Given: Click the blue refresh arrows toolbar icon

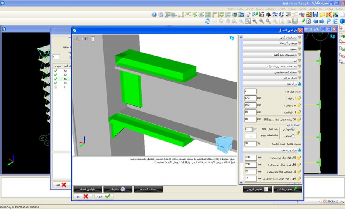Looking at the screenshot, I should click(x=207, y=21).
